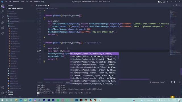The width and height of the screenshot is (182, 102).
Task: Select the build-normal Task terminal entry
Action: point(157,82)
